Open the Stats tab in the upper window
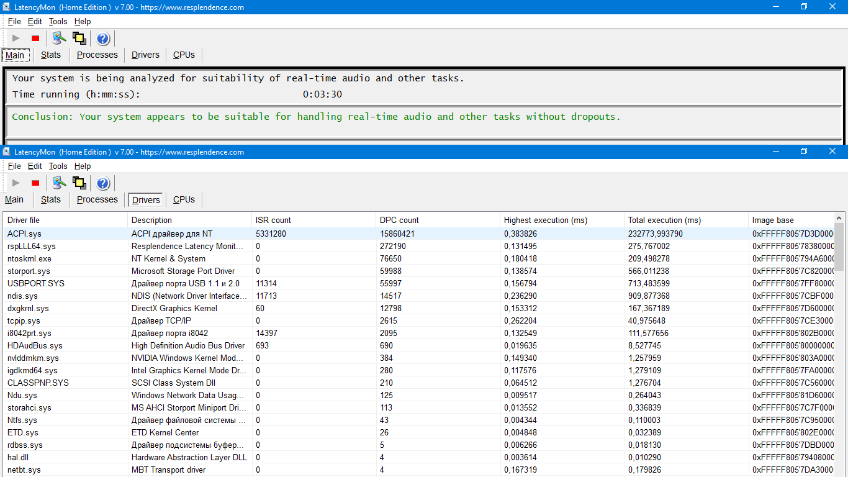 [x=51, y=55]
